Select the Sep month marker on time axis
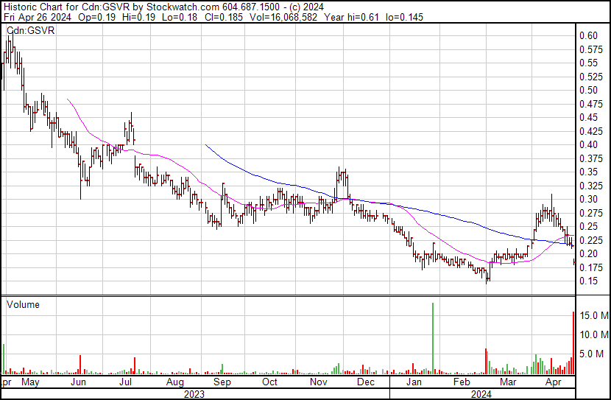This screenshot has width=611, height=400. [x=222, y=383]
